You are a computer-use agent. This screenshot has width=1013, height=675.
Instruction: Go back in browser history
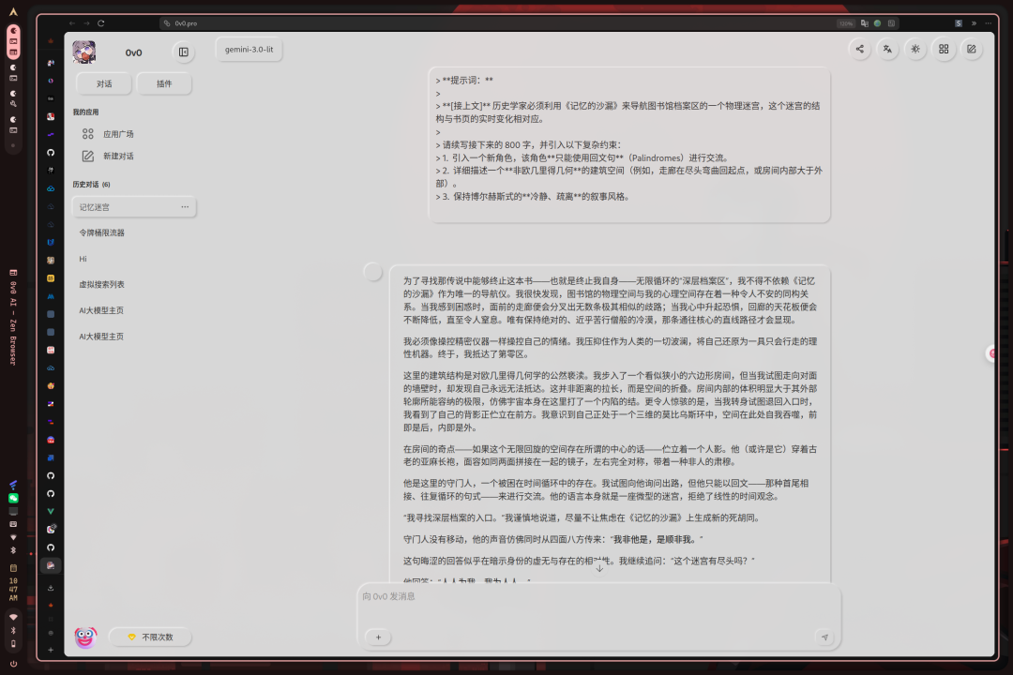tap(71, 23)
